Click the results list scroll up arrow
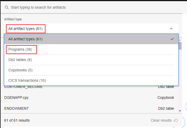The width and height of the screenshot is (187, 128). click(180, 40)
